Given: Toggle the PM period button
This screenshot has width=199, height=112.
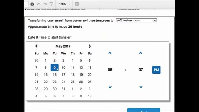Looking at the screenshot, I should point(156,70).
